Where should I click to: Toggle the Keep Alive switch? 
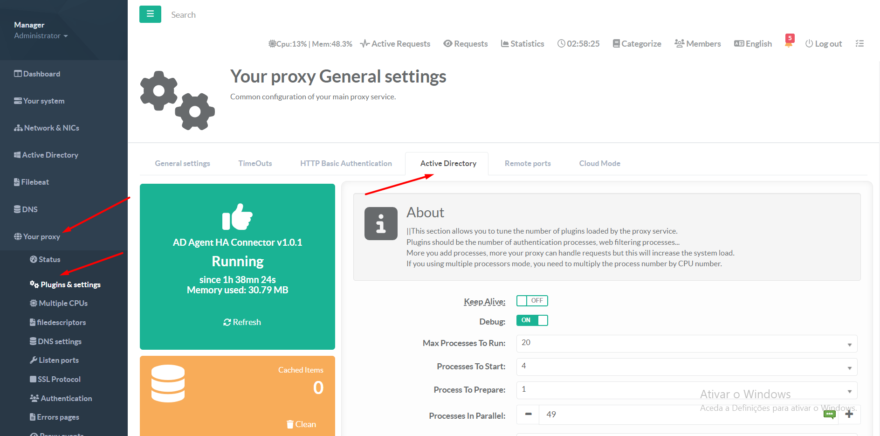[532, 301]
